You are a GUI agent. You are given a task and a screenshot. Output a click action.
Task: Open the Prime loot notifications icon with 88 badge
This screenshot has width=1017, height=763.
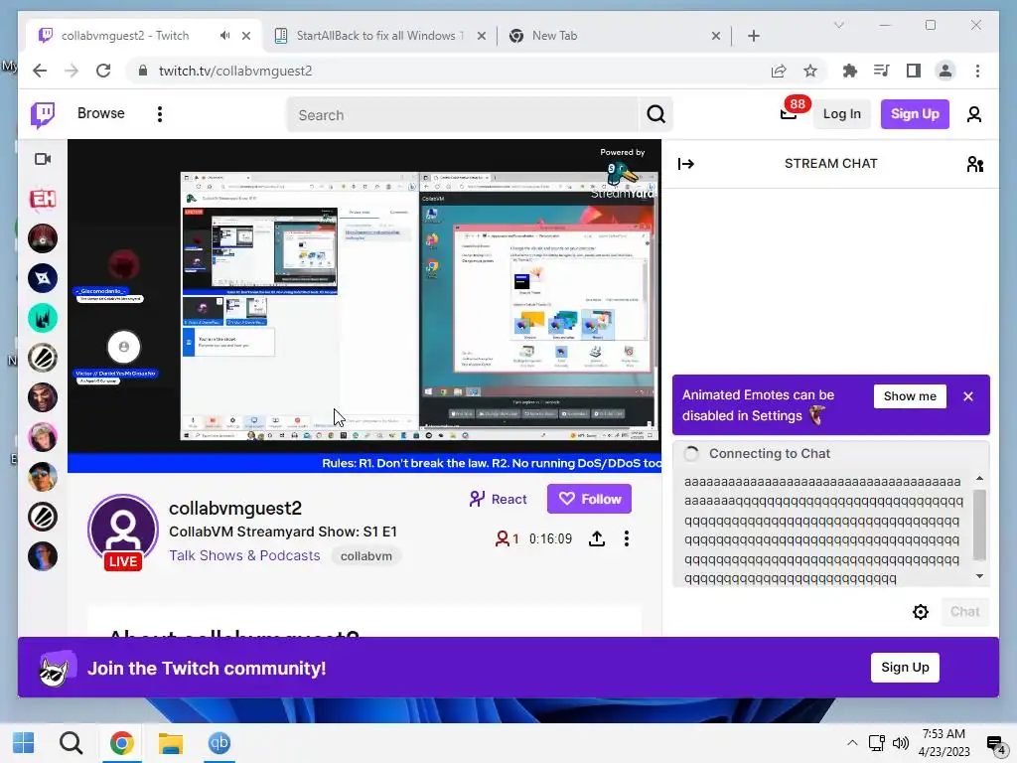tap(788, 114)
